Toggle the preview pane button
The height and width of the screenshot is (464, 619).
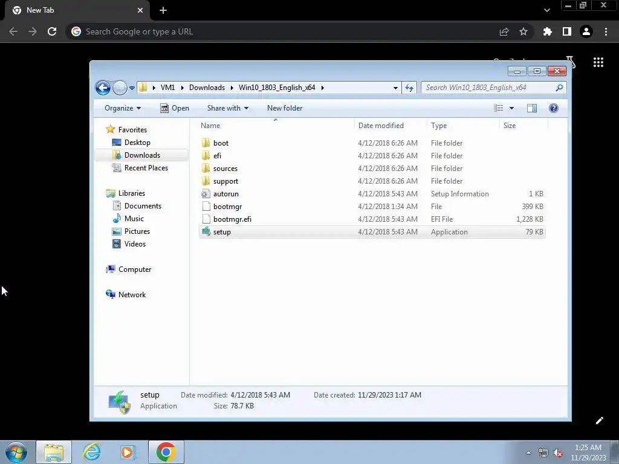point(532,108)
